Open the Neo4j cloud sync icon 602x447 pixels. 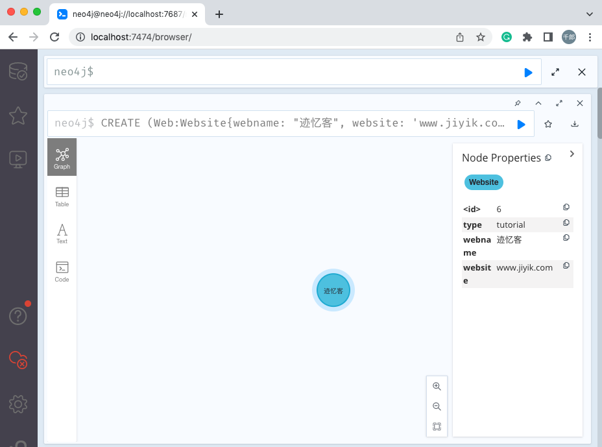[x=18, y=360]
